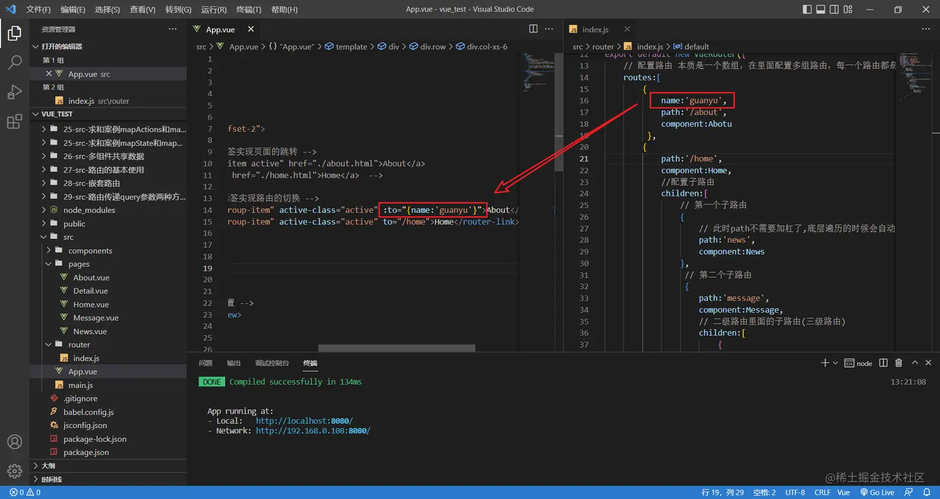The image size is (940, 499).
Task: Open package.json in file tree
Action: 108,452
